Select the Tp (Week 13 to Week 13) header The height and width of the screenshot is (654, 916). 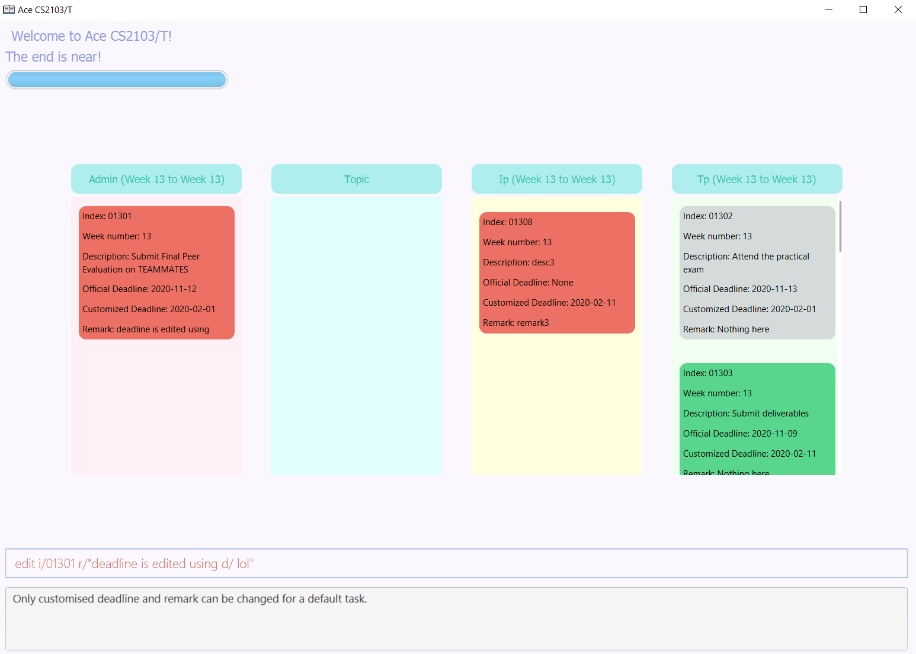point(757,179)
